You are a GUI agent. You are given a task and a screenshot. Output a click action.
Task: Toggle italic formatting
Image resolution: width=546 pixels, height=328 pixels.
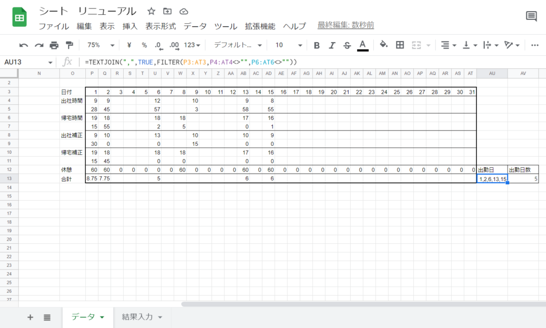click(331, 45)
